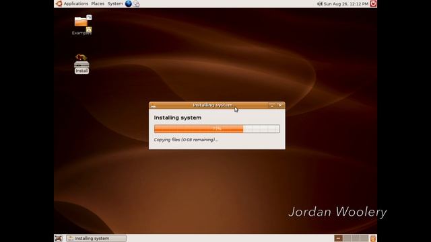
Task: Open the Applications menu
Action: pos(76,3)
